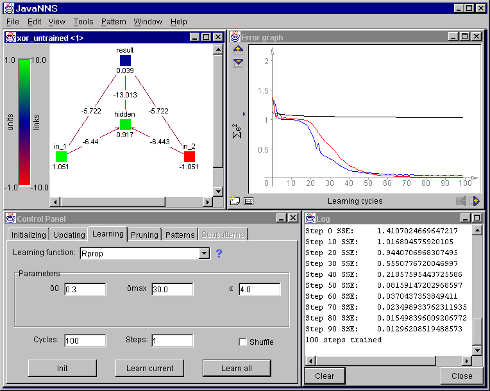Image resolution: width=490 pixels, height=391 pixels.
Task: Open the Tools menu
Action: (83, 22)
